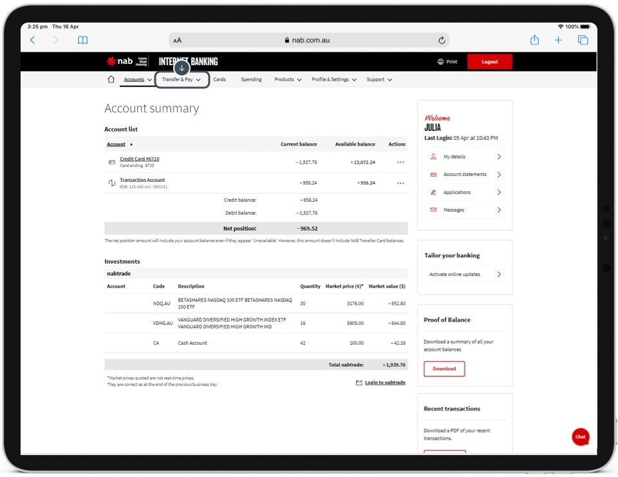Open the Profile & Settings dropdown
Viewport: 618px width, 477px height.
click(x=333, y=80)
